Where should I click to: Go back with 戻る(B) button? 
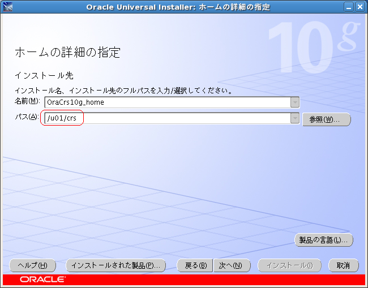click(x=195, y=265)
